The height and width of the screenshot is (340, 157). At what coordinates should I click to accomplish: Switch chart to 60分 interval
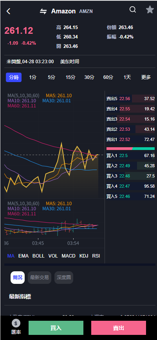[x=108, y=77]
